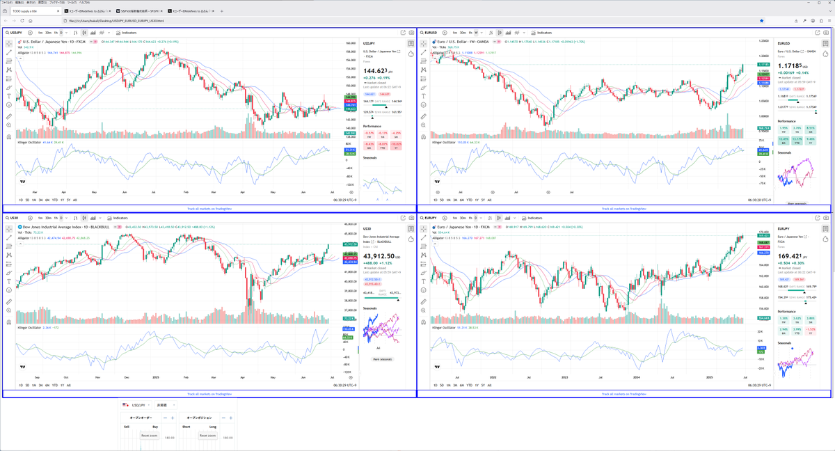This screenshot has height=451, width=835.
Task: Switch USDJPY chart to 30m interval
Action: tap(48, 33)
